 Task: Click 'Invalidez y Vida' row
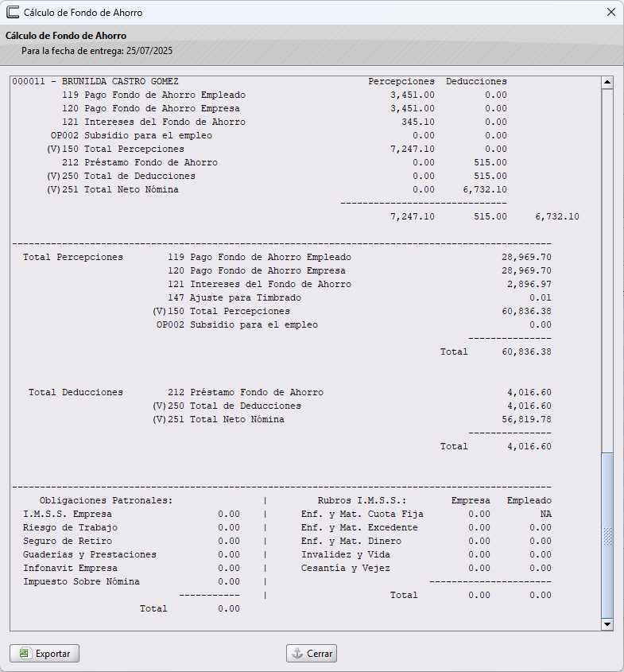(x=427, y=554)
